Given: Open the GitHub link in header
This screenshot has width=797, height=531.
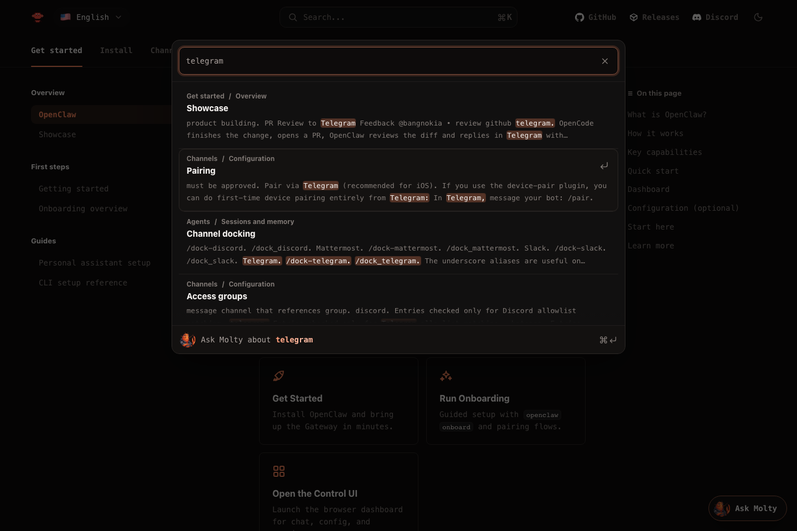Looking at the screenshot, I should [x=596, y=17].
